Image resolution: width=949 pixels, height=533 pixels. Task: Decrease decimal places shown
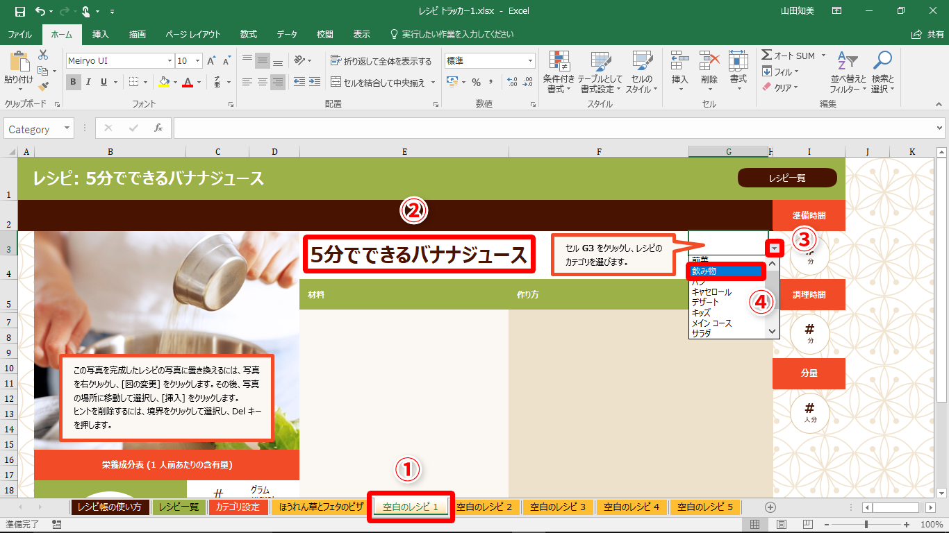coord(528,82)
